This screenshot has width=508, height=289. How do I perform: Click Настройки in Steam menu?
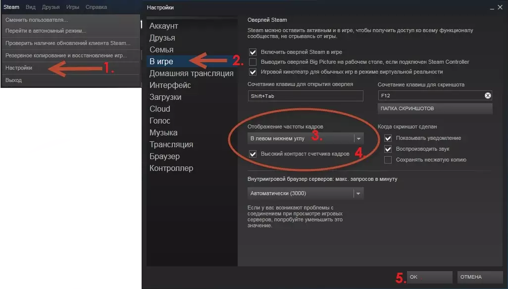(x=71, y=68)
